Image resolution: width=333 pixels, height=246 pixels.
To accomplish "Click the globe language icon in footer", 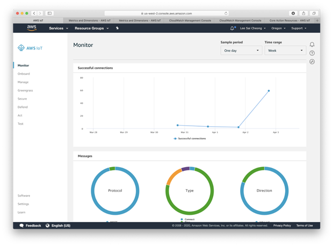I will click(48, 226).
